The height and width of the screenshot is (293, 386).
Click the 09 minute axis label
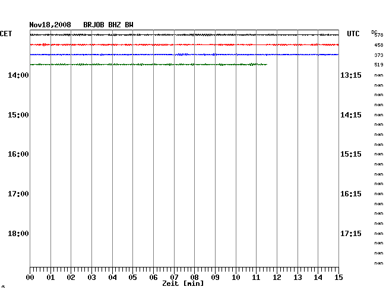pyautogui.click(x=215, y=278)
